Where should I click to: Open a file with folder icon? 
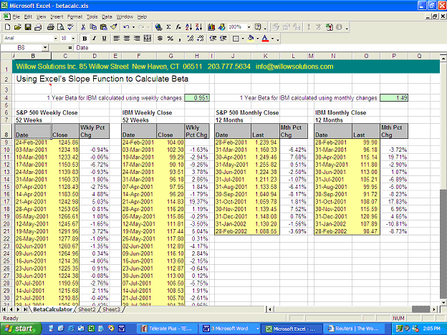pos(18,27)
